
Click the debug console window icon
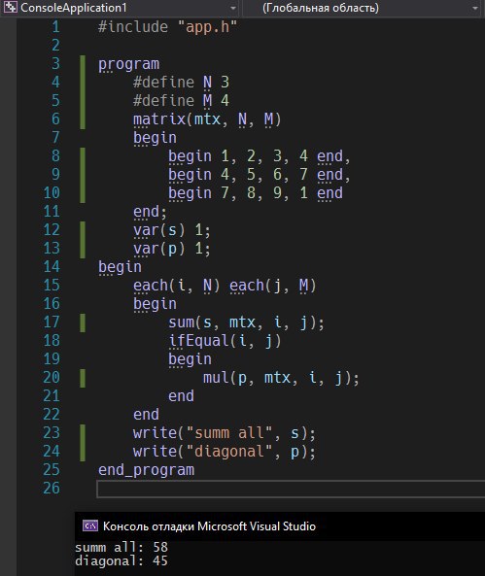click(x=90, y=526)
